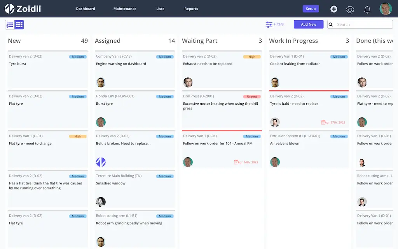The image size is (398, 249).
Task: Click 'Follow on work order for 104 - Annual PM'
Action: coord(218,144)
